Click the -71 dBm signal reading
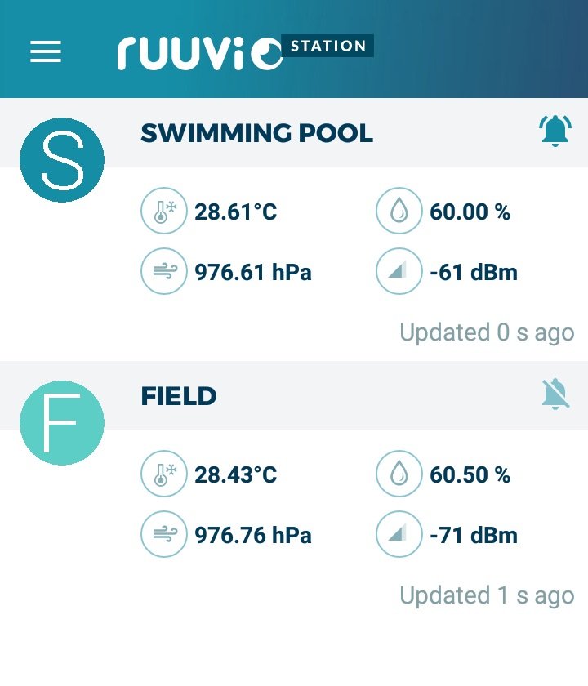The height and width of the screenshot is (686, 588). [474, 535]
